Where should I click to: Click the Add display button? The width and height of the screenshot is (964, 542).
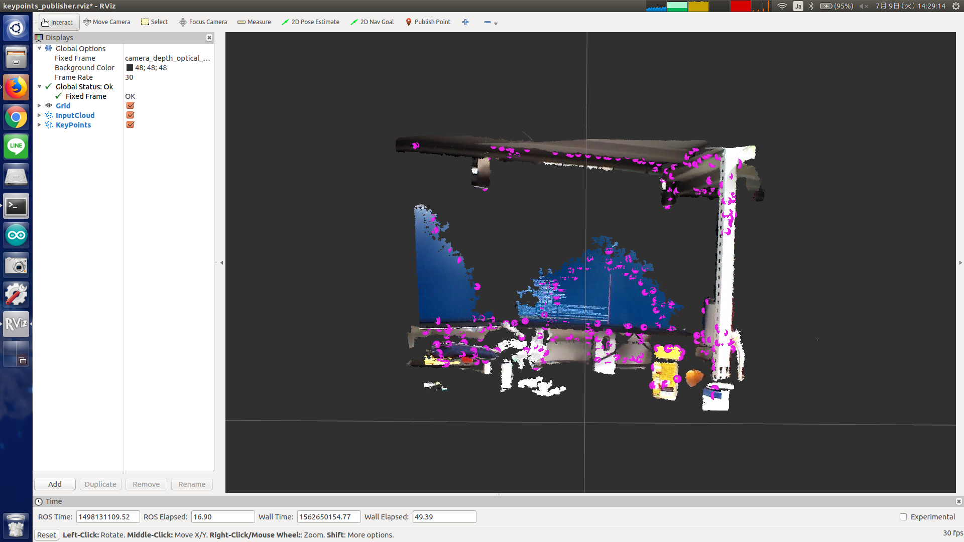tap(55, 484)
